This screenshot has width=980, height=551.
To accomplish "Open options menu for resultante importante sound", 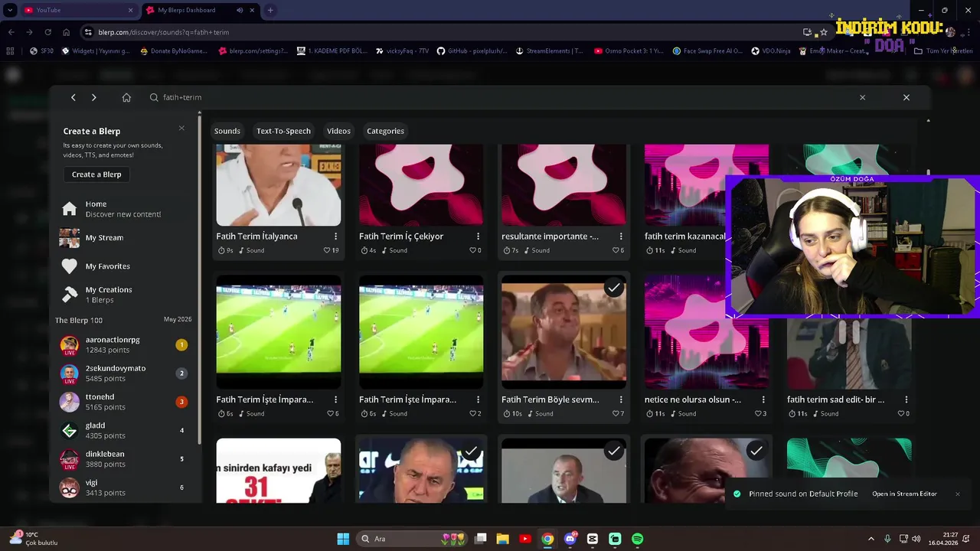I will pyautogui.click(x=621, y=236).
